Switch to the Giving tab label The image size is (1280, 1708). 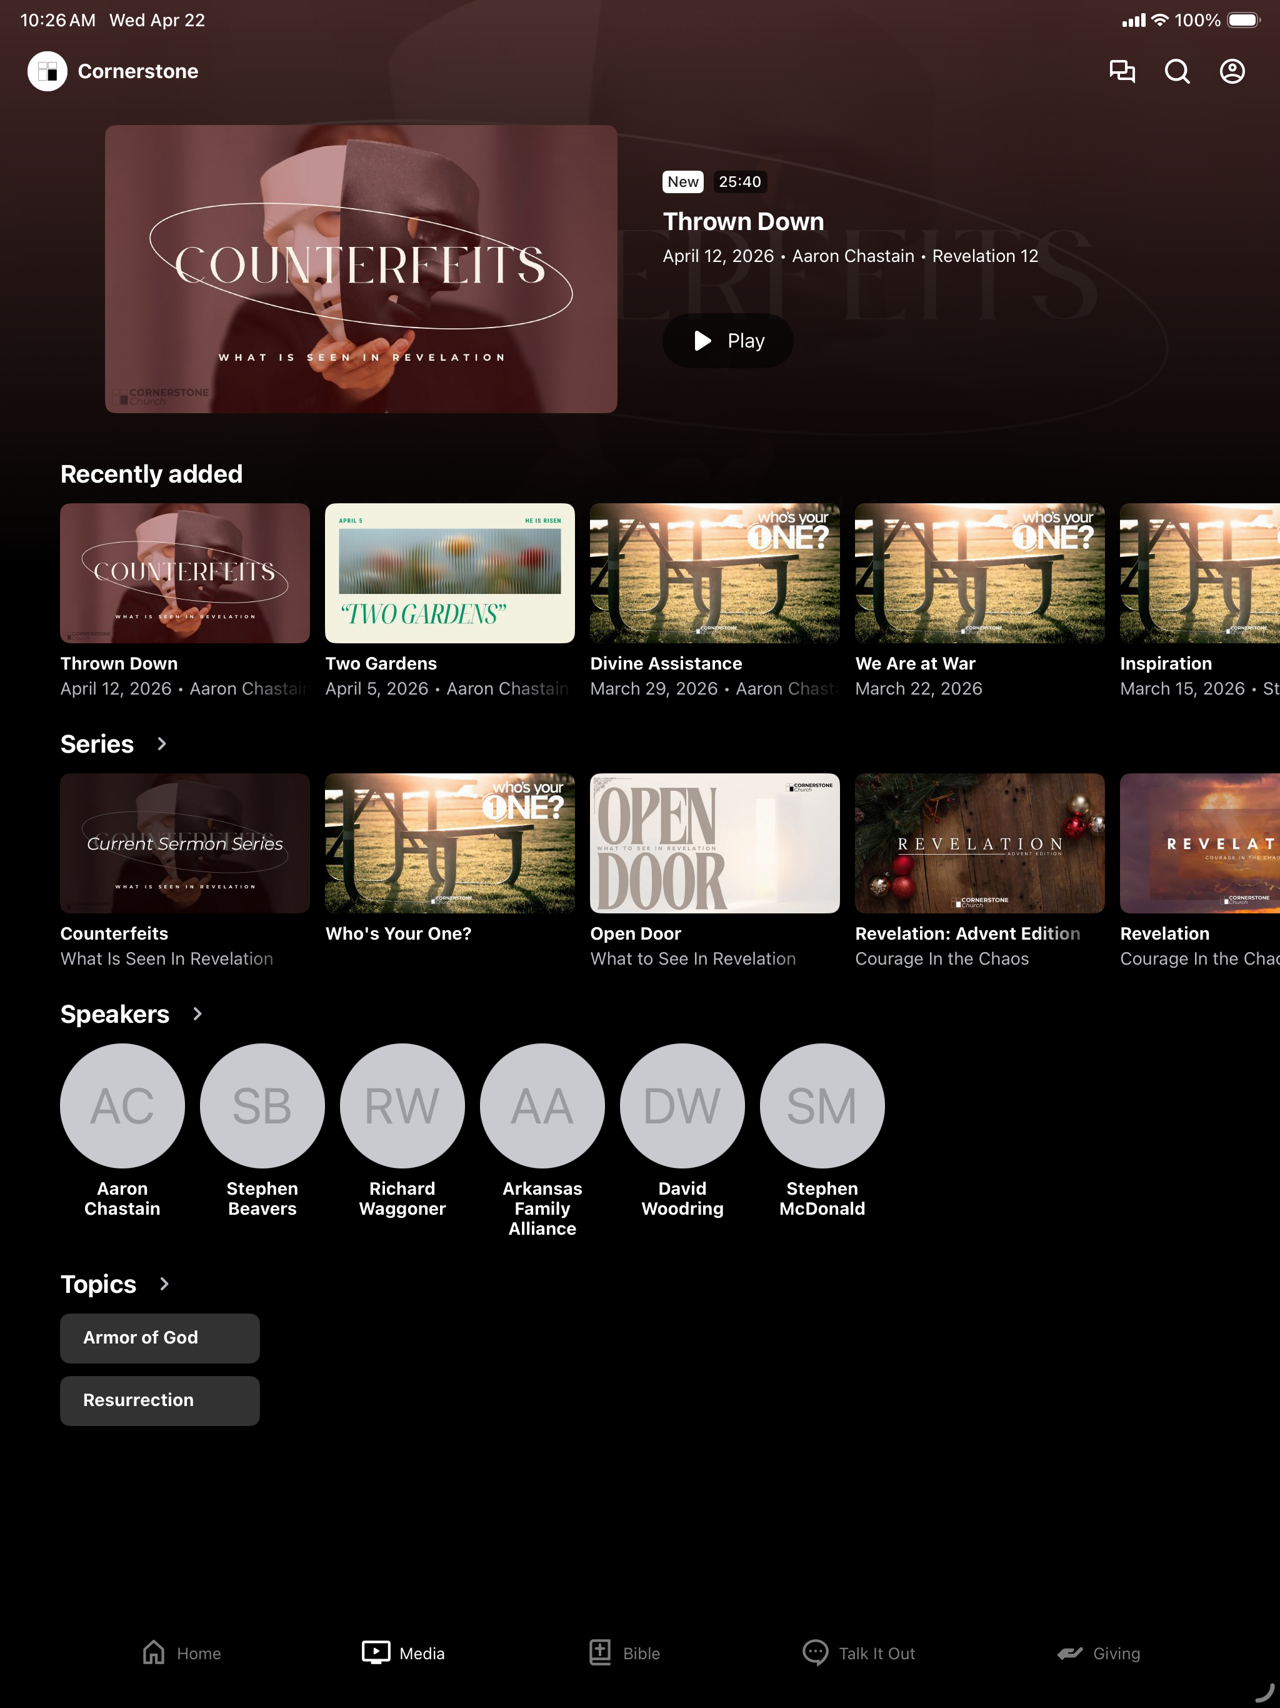coord(1116,1653)
